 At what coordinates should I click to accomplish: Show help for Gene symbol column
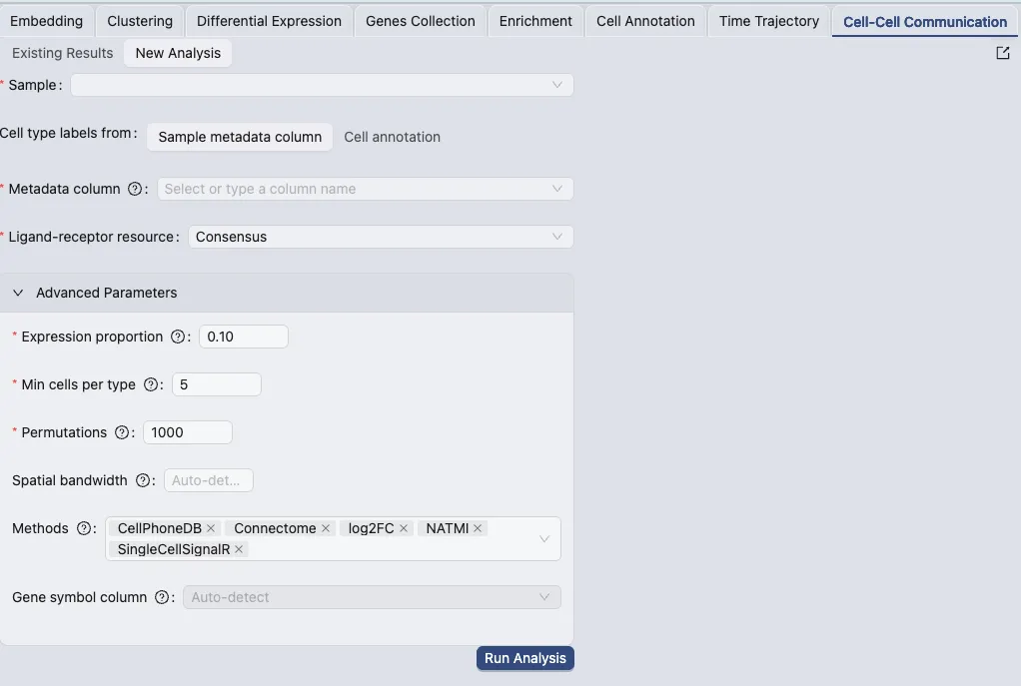pyautogui.click(x=162, y=597)
